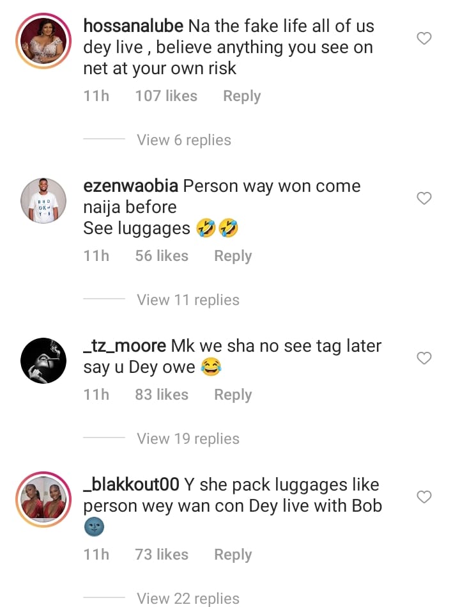Expand View 11 replies
The height and width of the screenshot is (607, 460).
coord(188,300)
